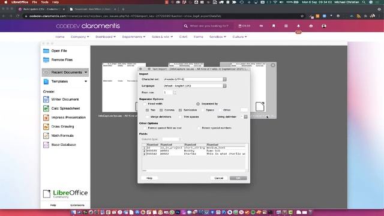
Task: Click OK in the Text Import dialog
Action: tap(238, 178)
